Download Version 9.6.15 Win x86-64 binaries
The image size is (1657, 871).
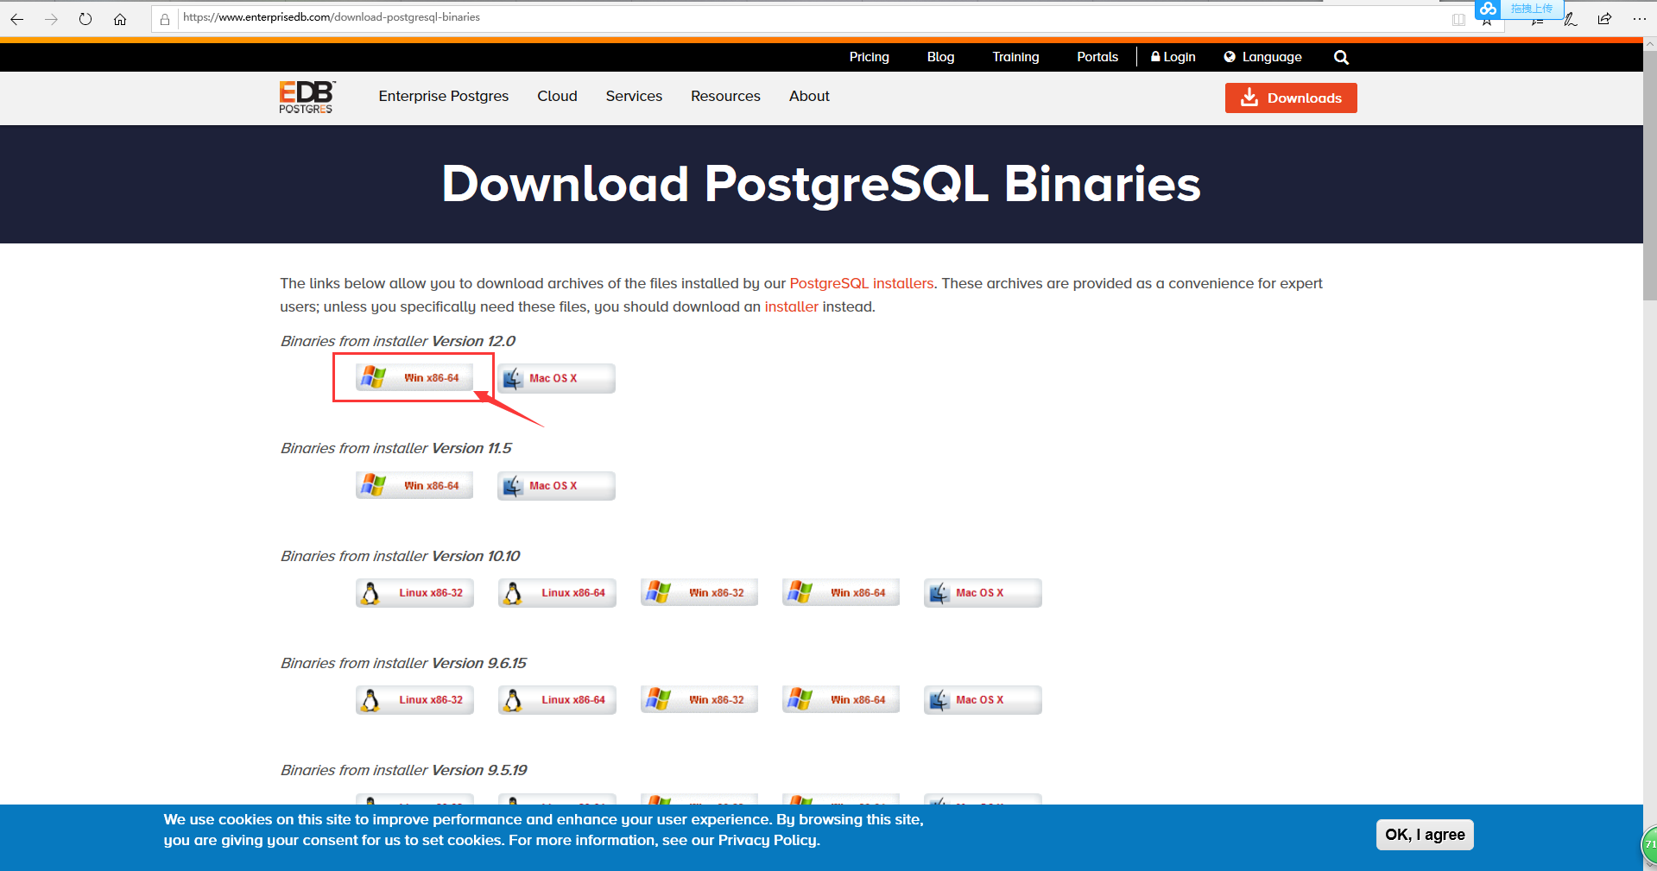[x=841, y=700]
